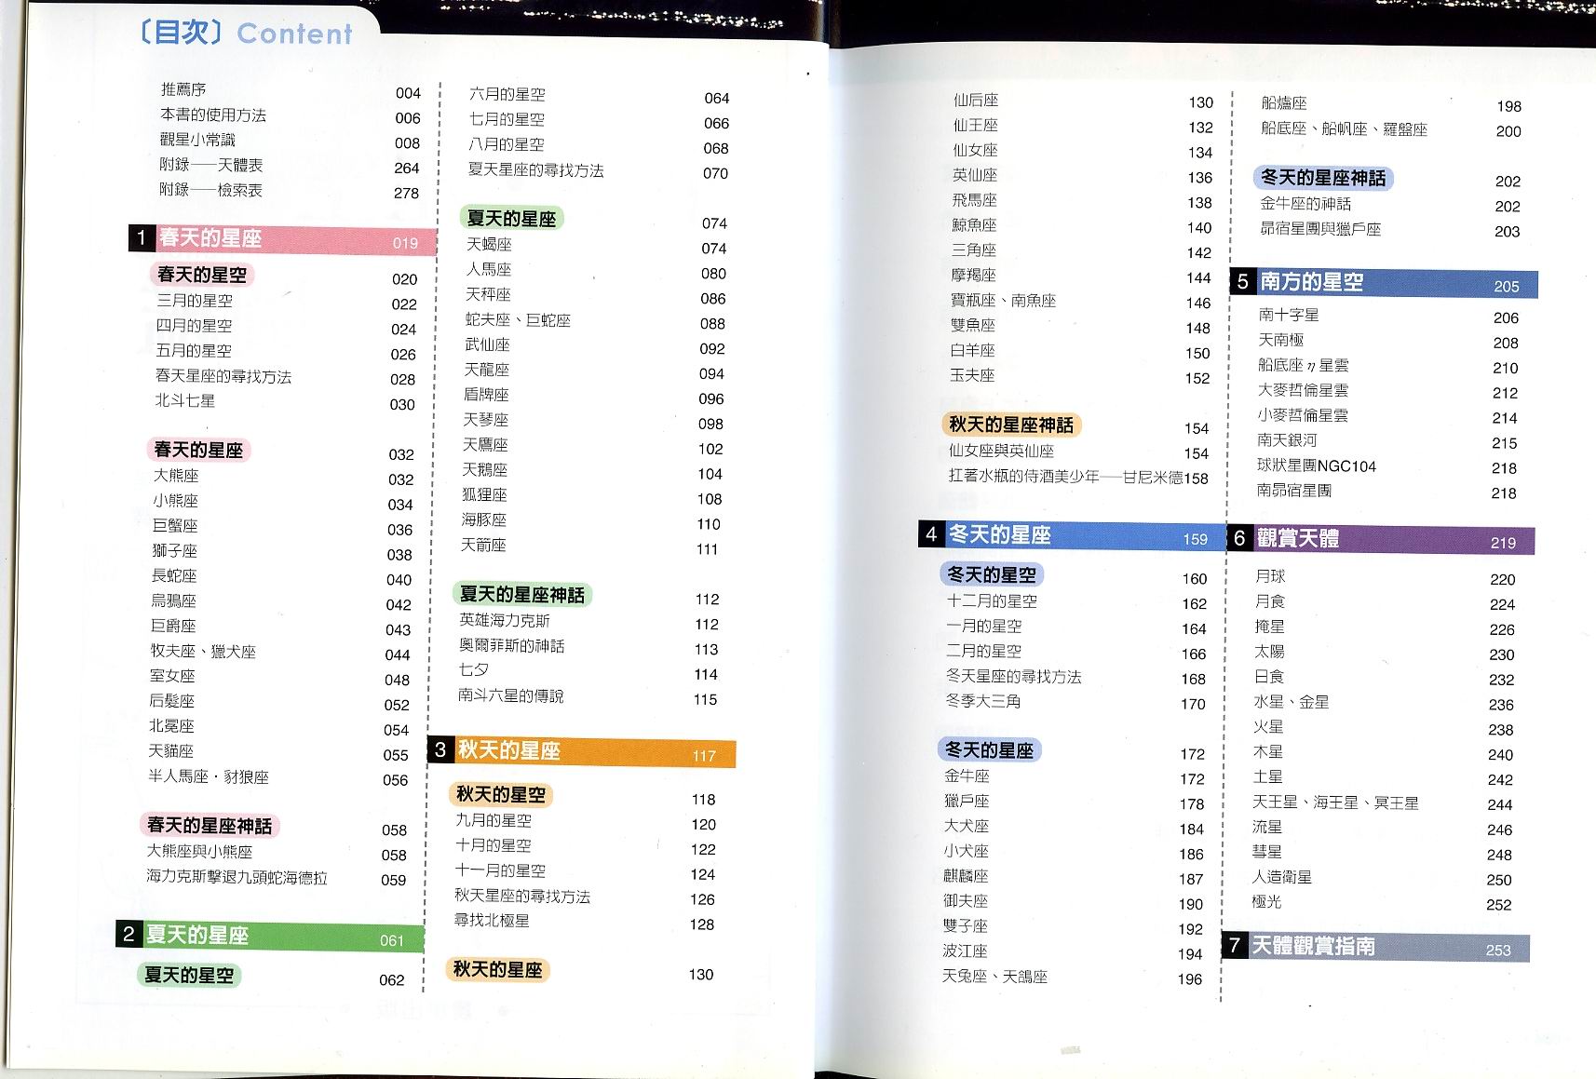
Task: Select the 獅子座 entry
Action: click(x=175, y=551)
